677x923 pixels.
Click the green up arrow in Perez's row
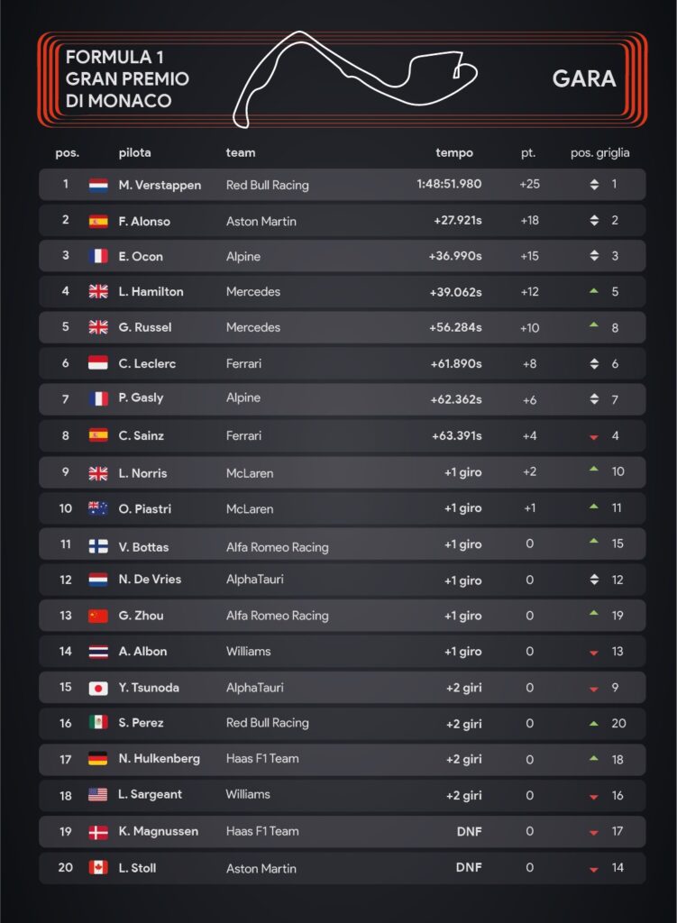click(594, 724)
